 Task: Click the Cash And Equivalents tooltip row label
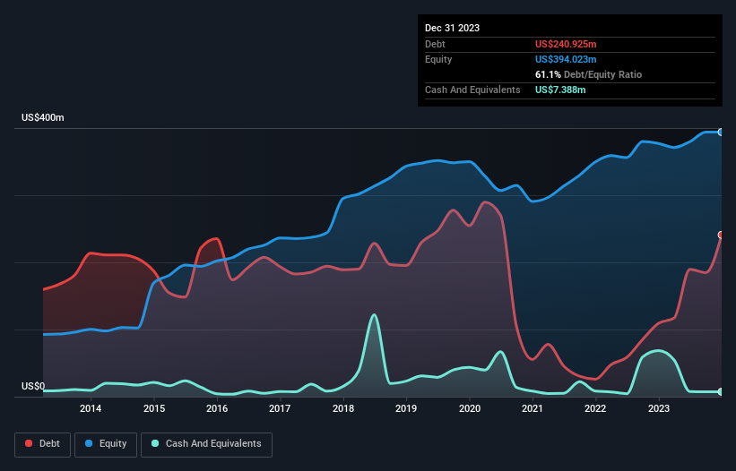click(472, 90)
